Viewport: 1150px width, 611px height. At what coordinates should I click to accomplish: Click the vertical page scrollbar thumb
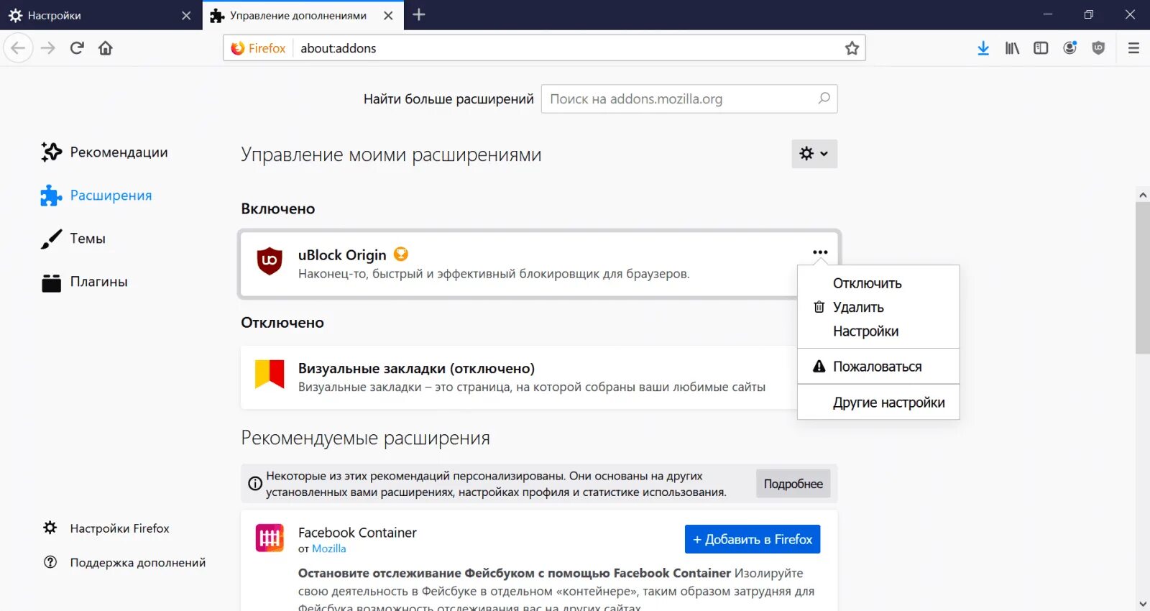(x=1142, y=277)
